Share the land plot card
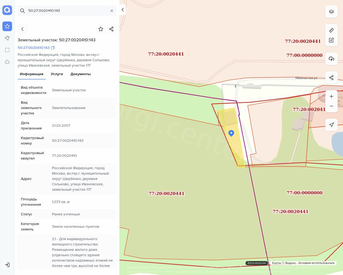 coord(111,29)
